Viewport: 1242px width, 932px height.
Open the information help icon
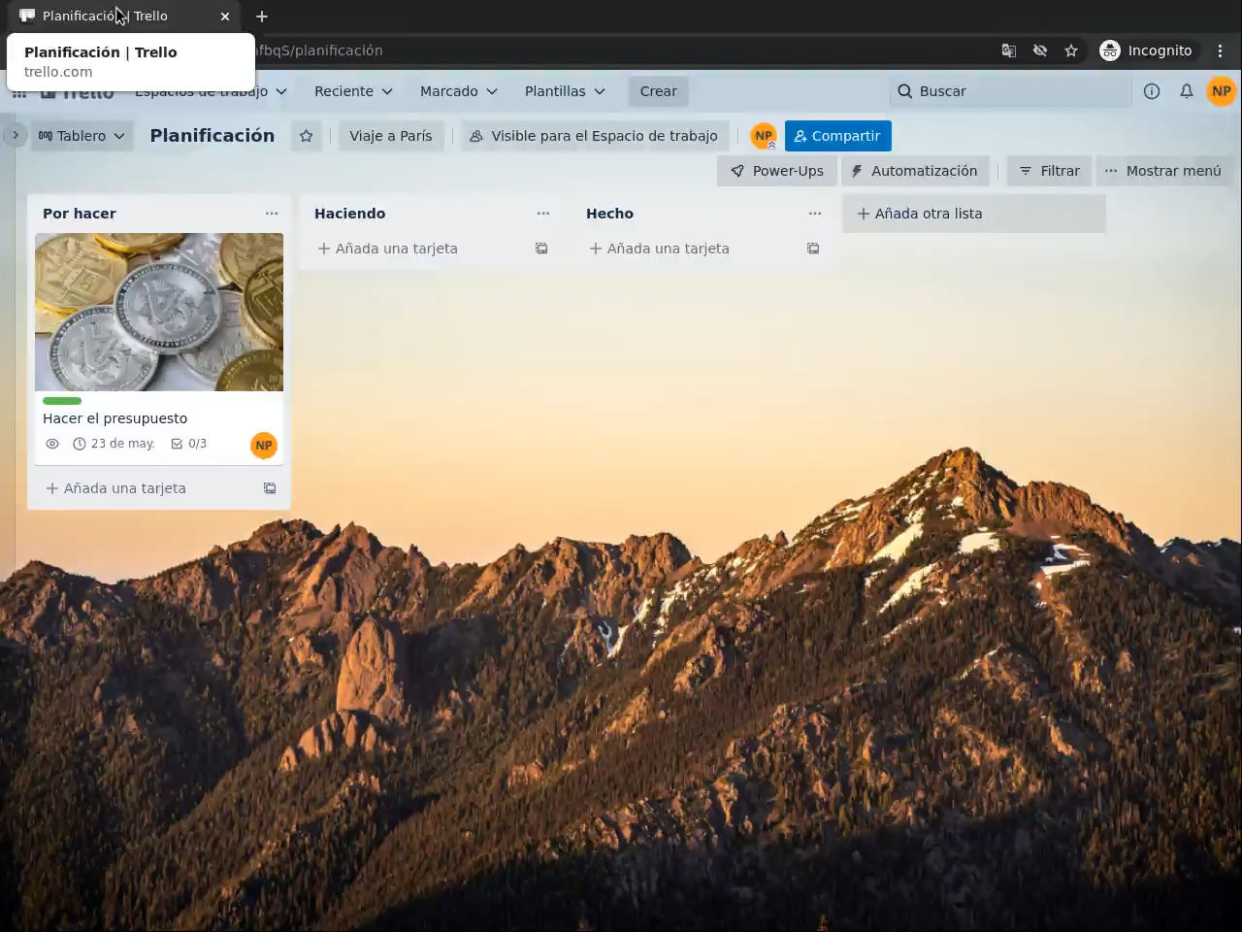1152,91
